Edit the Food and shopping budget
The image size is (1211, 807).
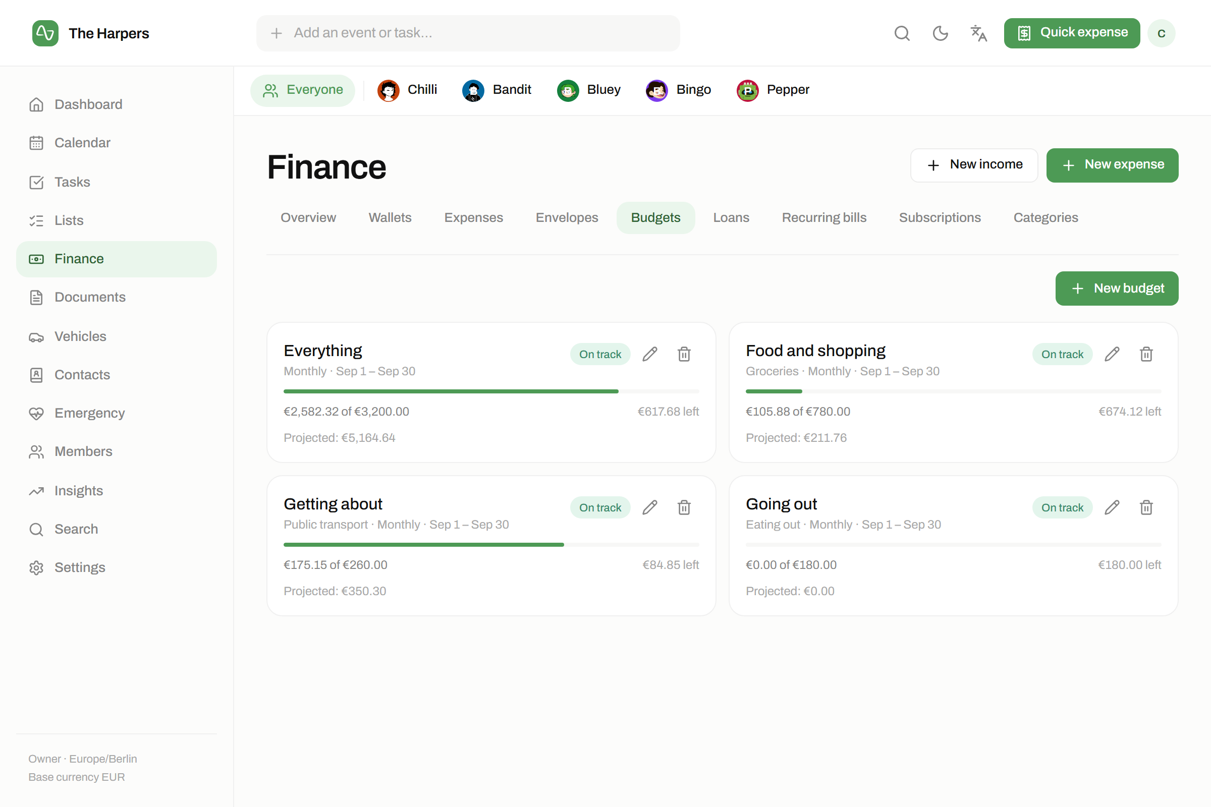point(1112,354)
